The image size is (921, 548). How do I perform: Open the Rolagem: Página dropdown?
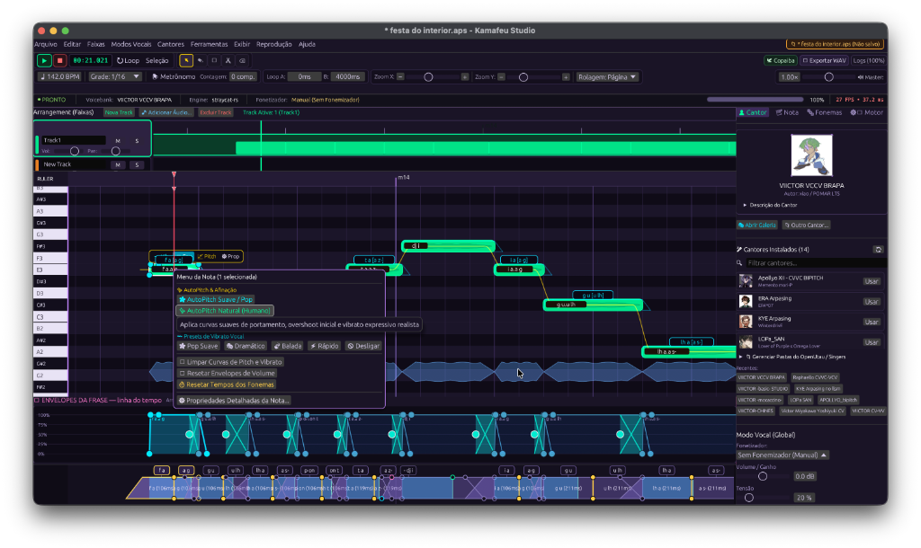[607, 77]
